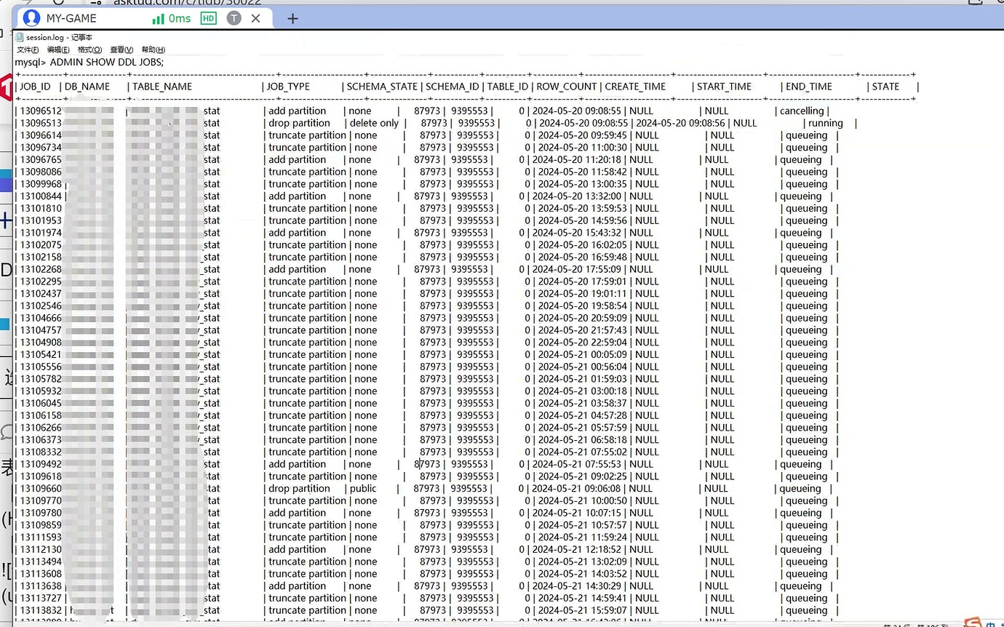The image size is (1004, 627).
Task: Click the gray T circle icon on the tab
Action: tap(234, 18)
